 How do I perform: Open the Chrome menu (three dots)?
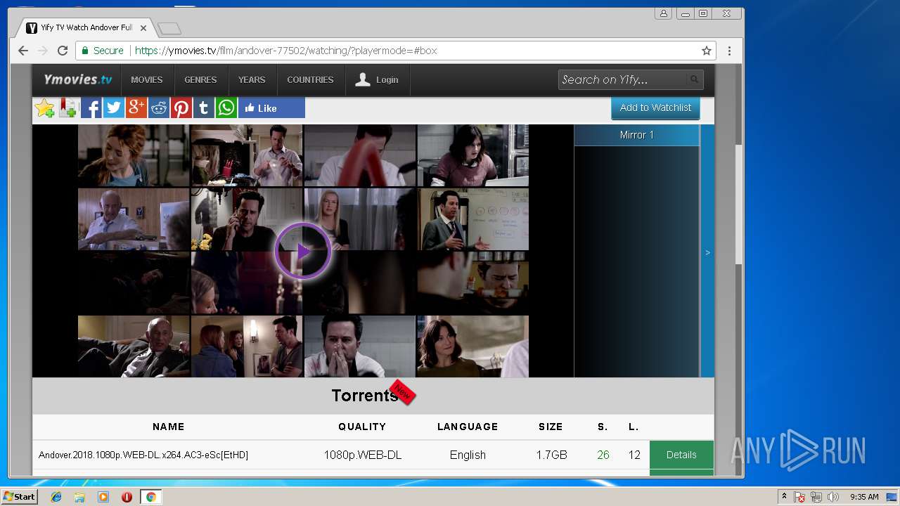[x=729, y=51]
